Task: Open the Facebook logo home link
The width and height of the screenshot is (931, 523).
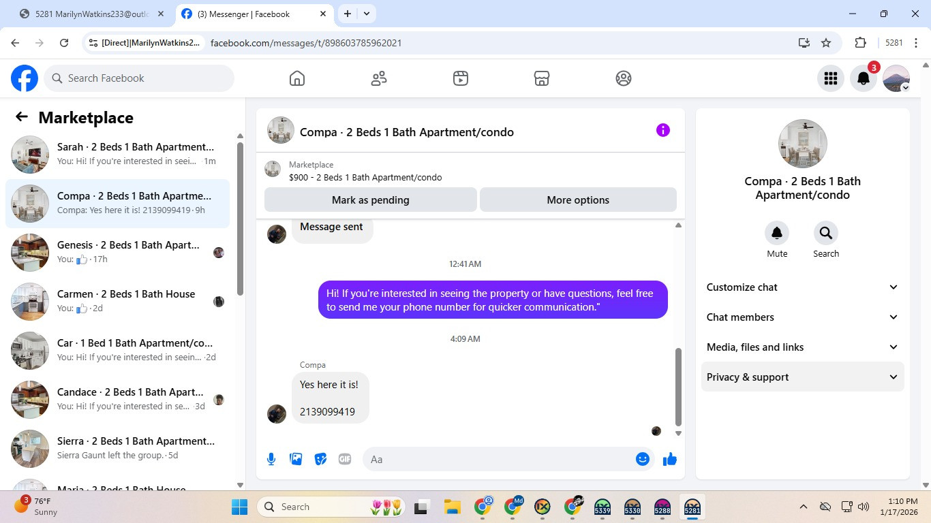Action: [25, 78]
